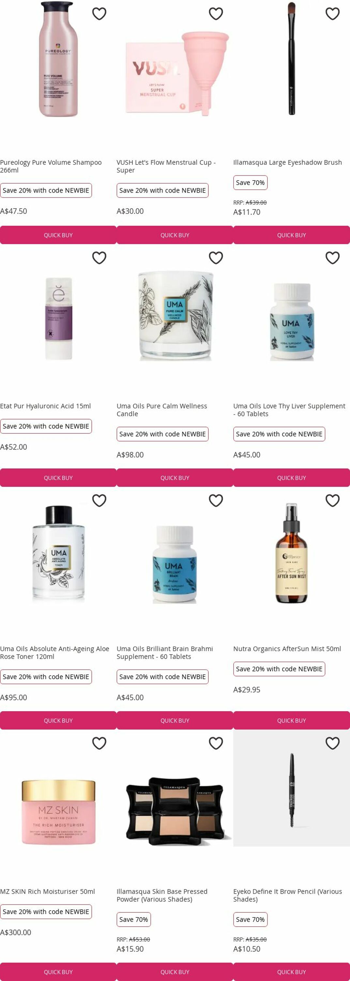Wishlist the MZ SKIN Rich Moisturiser
The width and height of the screenshot is (350, 981).
point(99,743)
